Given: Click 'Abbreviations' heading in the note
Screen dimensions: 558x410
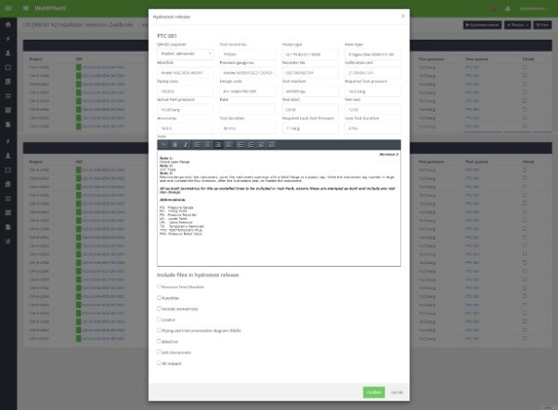Looking at the screenshot, I should coord(172,199).
